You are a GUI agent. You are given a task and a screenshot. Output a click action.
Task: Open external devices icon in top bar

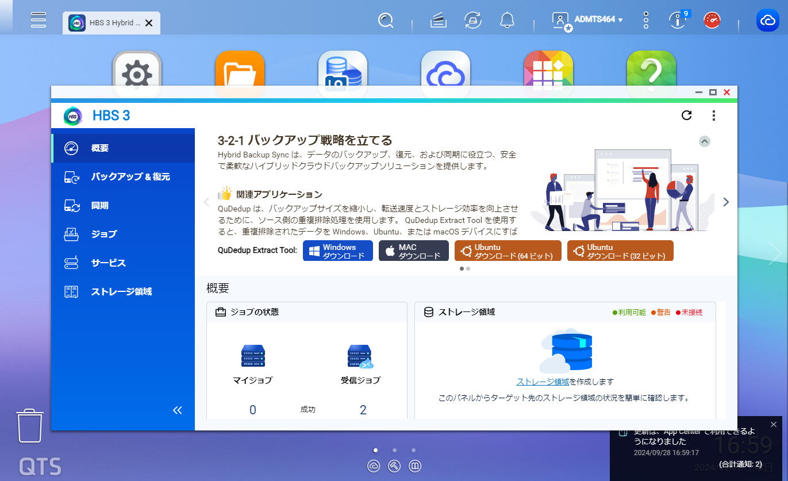(473, 21)
